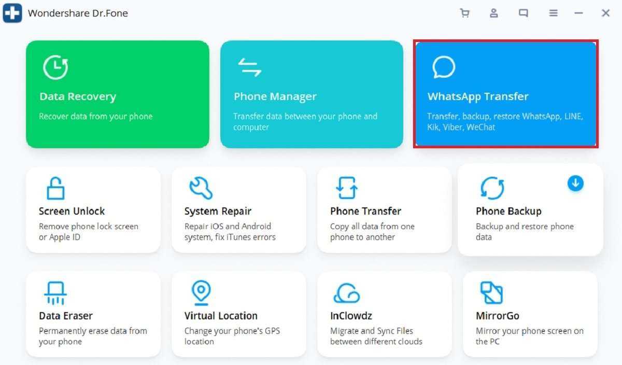Expand the hamburger menu
Screen dimensions: 622x365
pos(553,13)
